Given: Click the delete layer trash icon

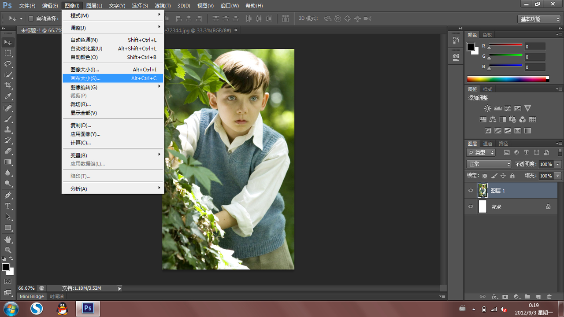Looking at the screenshot, I should (x=549, y=297).
